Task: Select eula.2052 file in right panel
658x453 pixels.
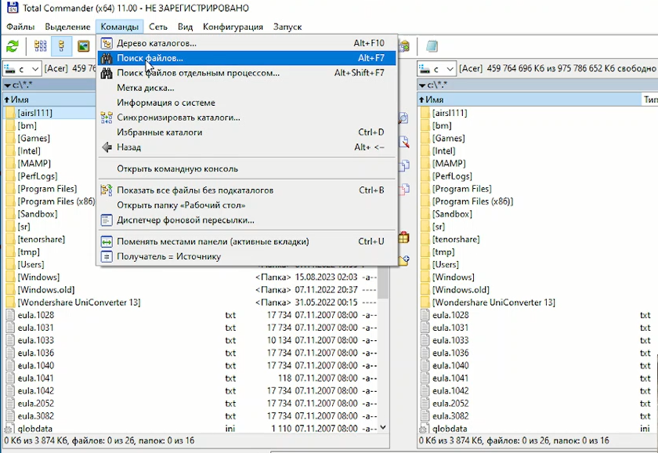Action: (450, 404)
